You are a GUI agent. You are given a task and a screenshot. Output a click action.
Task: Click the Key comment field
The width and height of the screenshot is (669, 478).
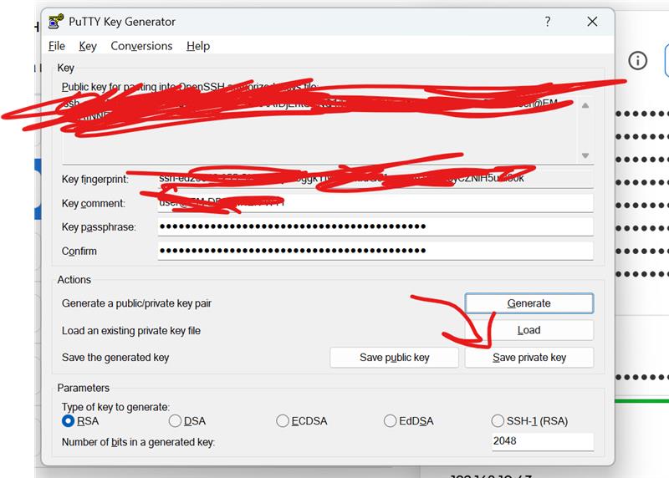click(x=375, y=203)
